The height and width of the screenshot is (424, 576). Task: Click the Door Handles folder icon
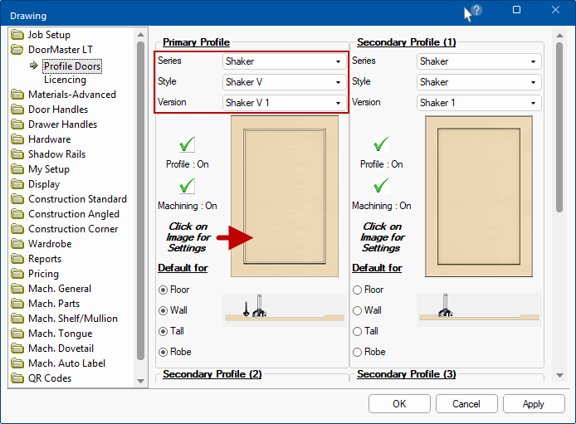click(x=17, y=110)
